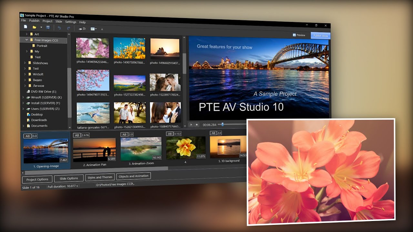Open the AB transition badge on slide 4
The width and height of the screenshot is (413, 232).
(x=170, y=134)
